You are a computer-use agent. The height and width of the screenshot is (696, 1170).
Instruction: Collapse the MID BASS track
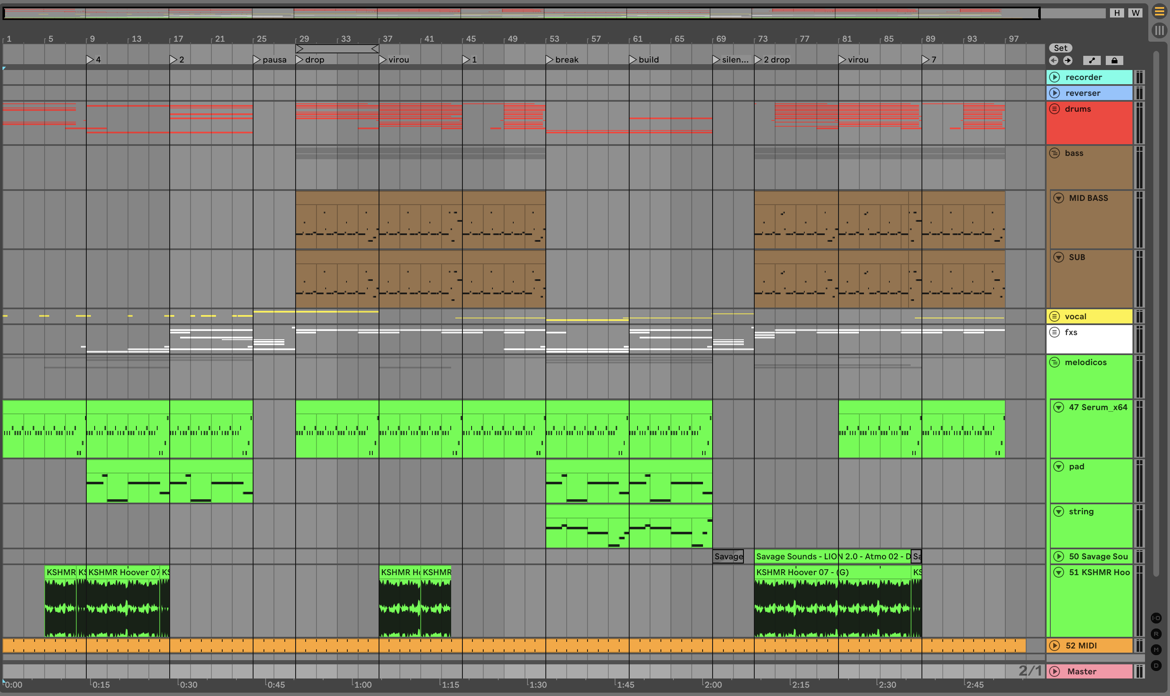pos(1059,198)
